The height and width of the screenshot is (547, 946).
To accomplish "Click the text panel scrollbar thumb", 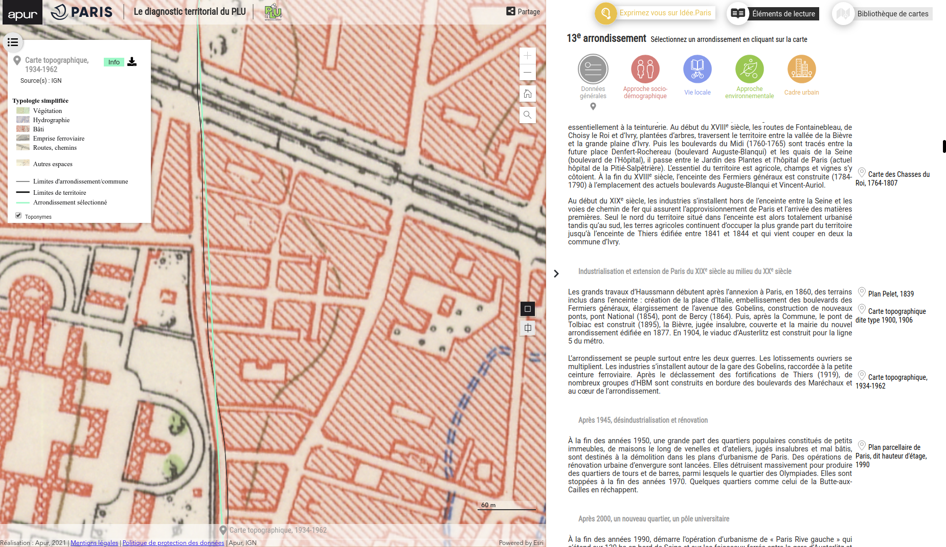I will click(x=944, y=146).
